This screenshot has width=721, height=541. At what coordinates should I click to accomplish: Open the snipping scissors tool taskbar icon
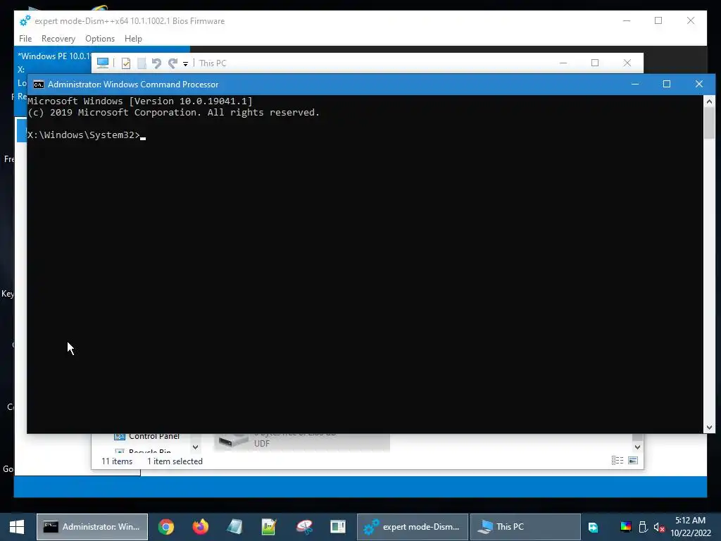pyautogui.click(x=304, y=527)
